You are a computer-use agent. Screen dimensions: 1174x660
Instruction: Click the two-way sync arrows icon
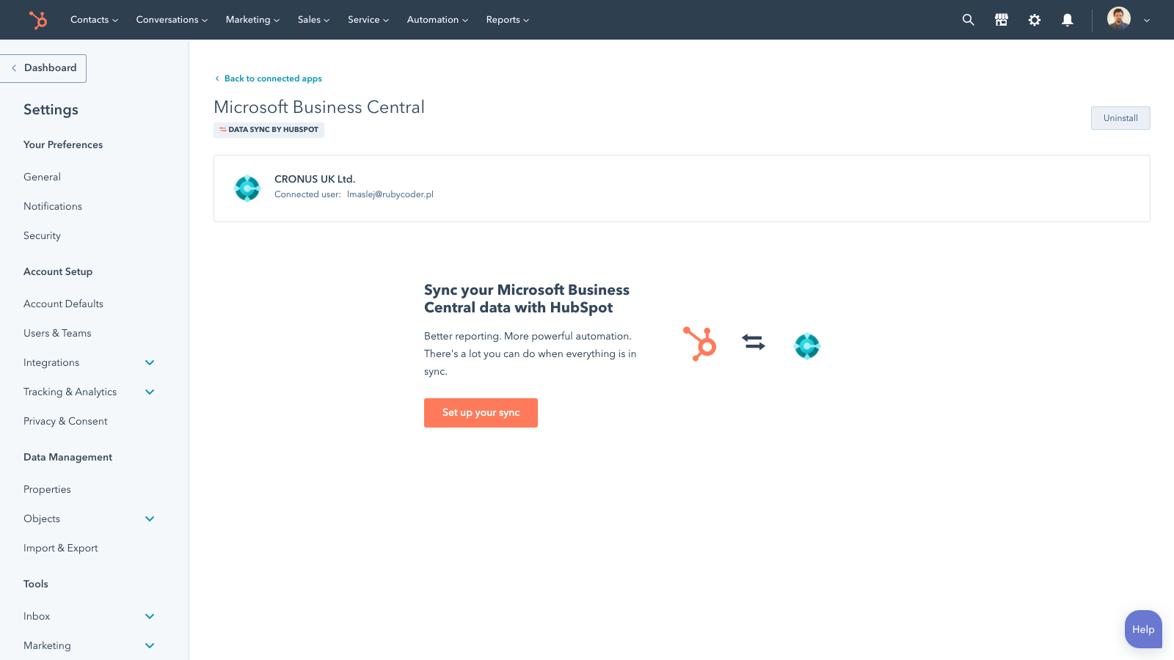point(752,343)
